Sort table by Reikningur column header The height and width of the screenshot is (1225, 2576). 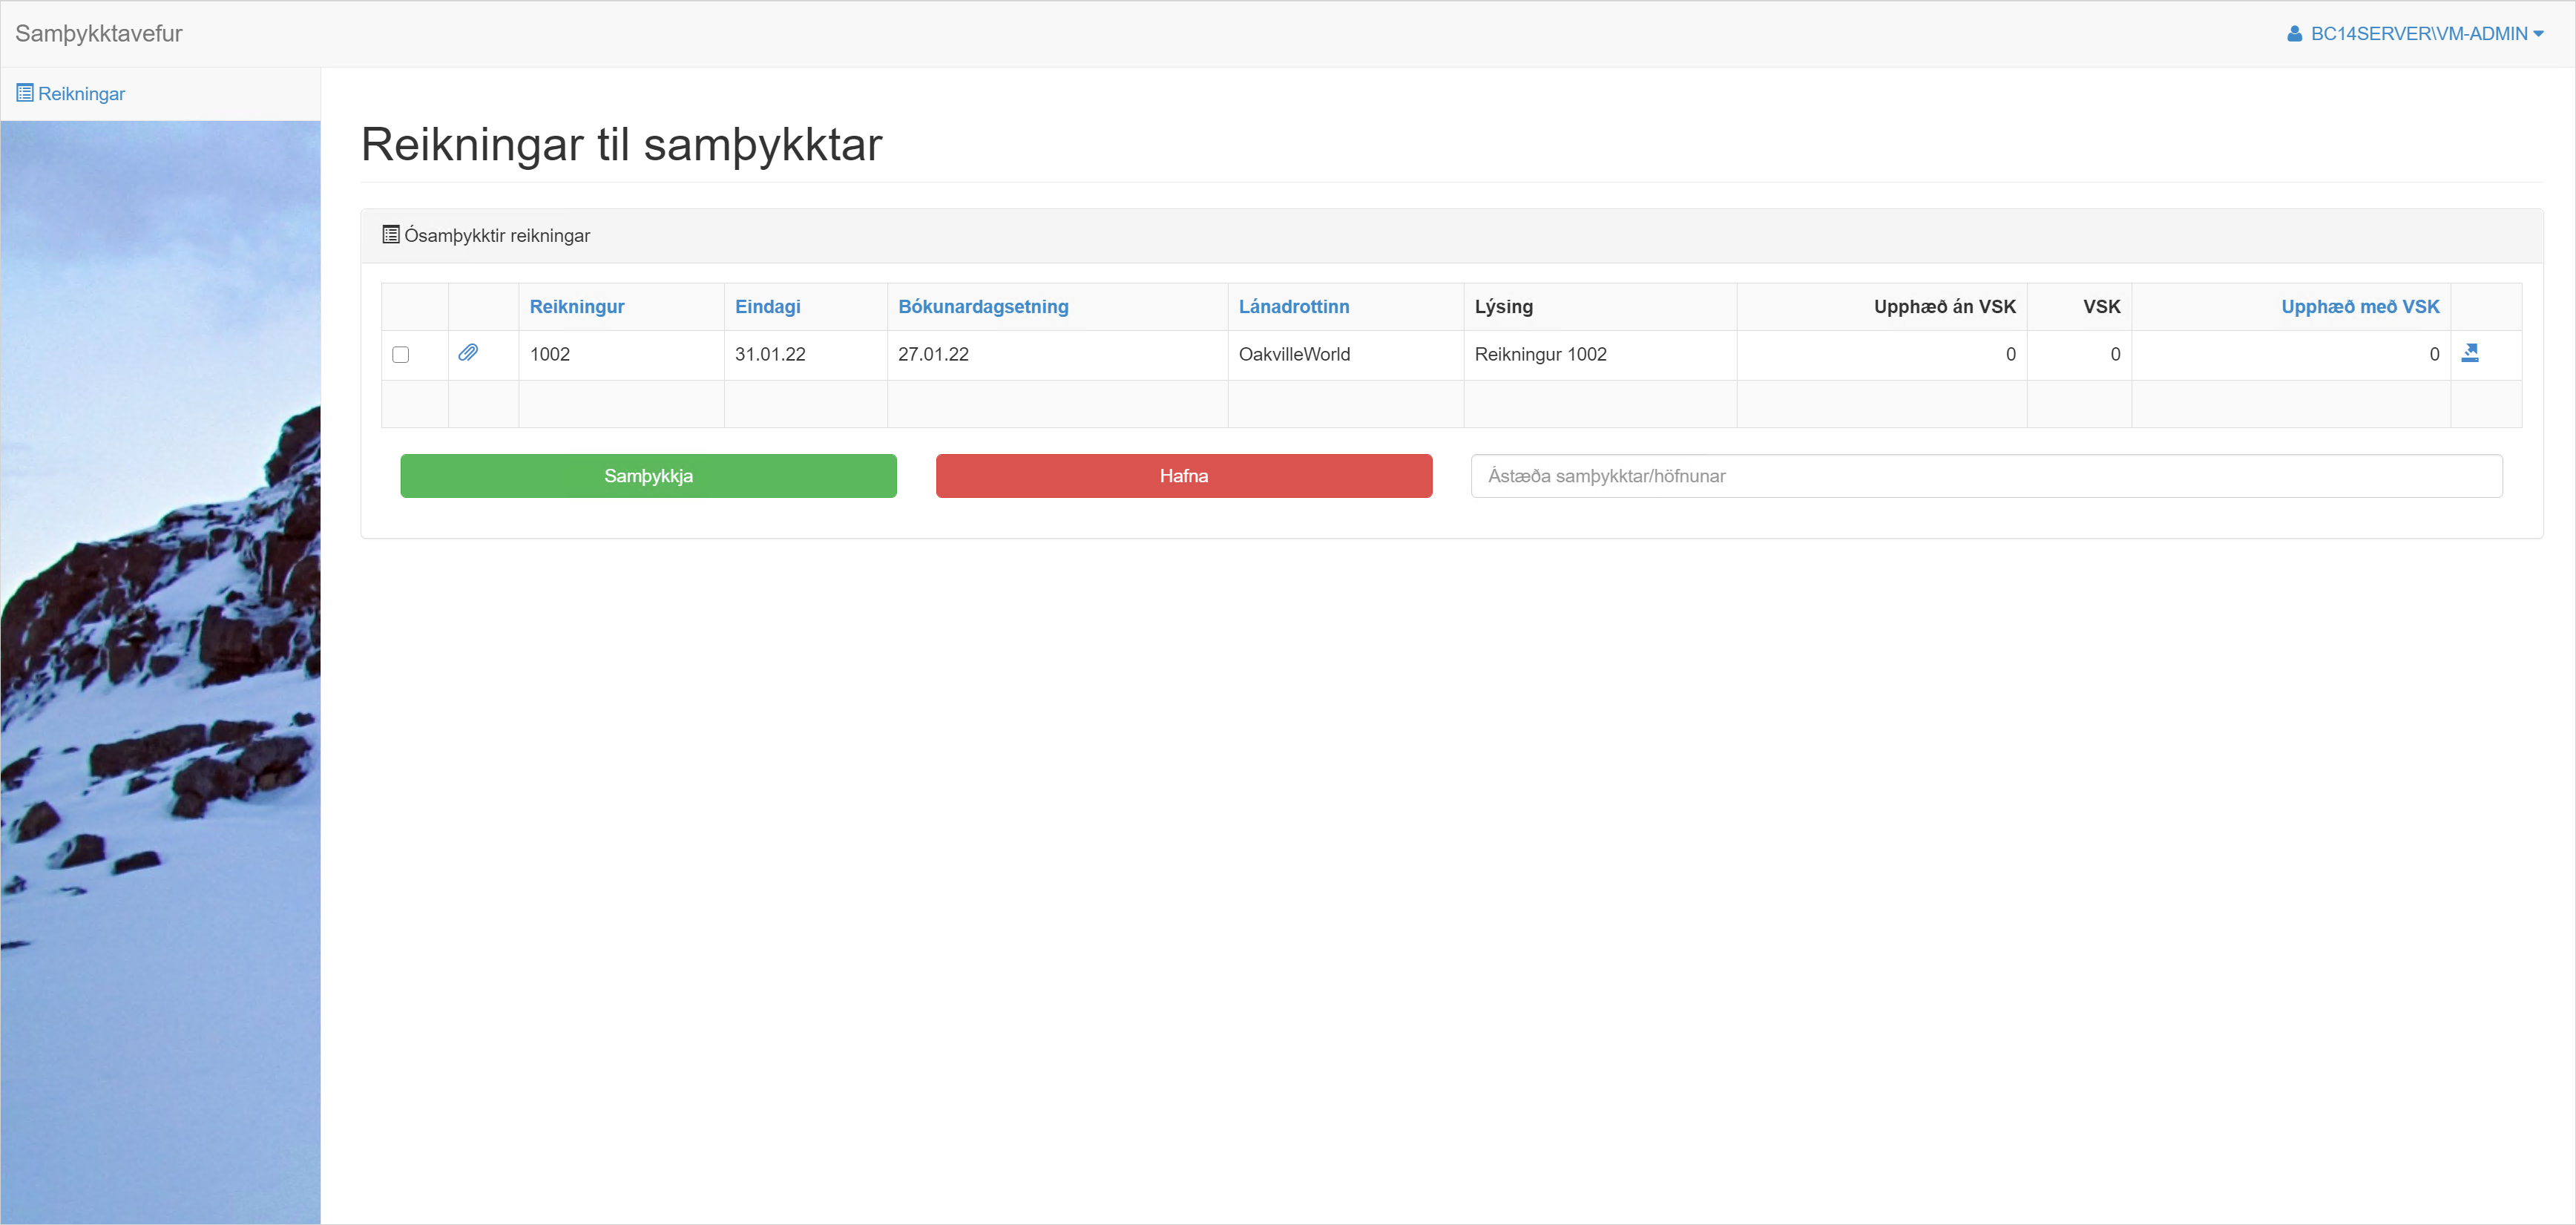[x=576, y=307]
